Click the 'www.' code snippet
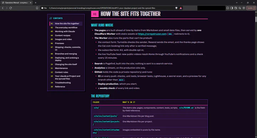Screen dimensions: 257x138 point(170,34)
